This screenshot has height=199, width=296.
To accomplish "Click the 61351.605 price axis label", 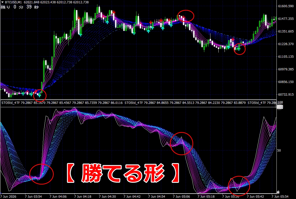I will point(286,31).
